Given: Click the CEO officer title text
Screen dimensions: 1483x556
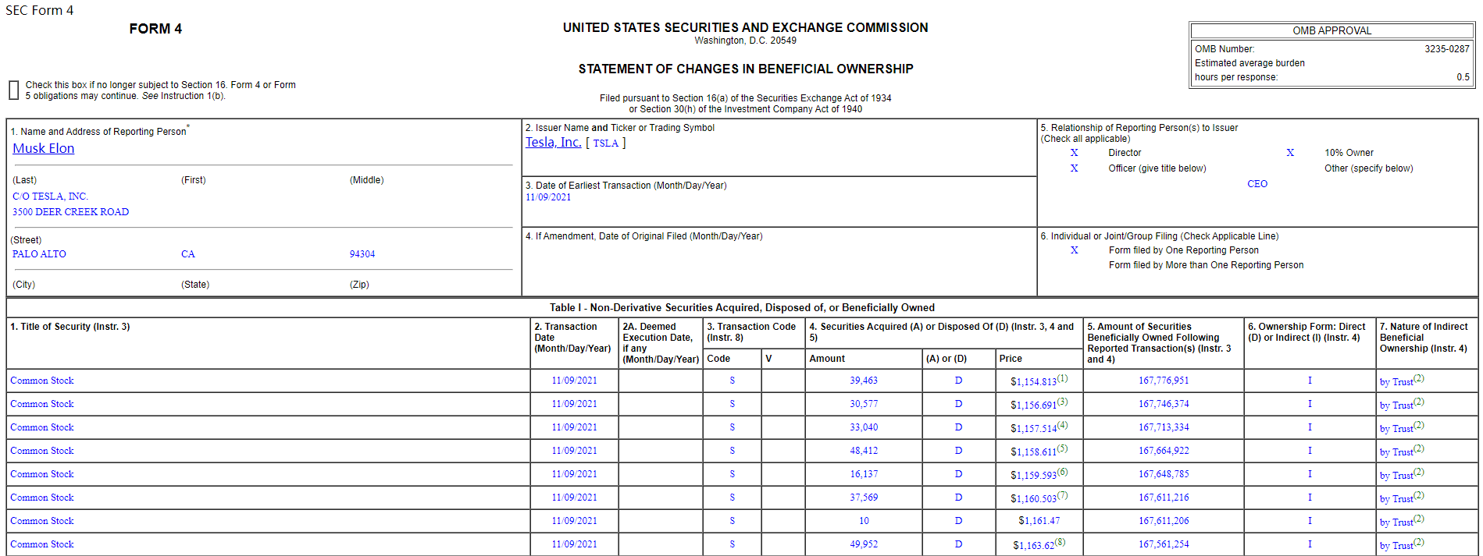Looking at the screenshot, I should 1257,184.
